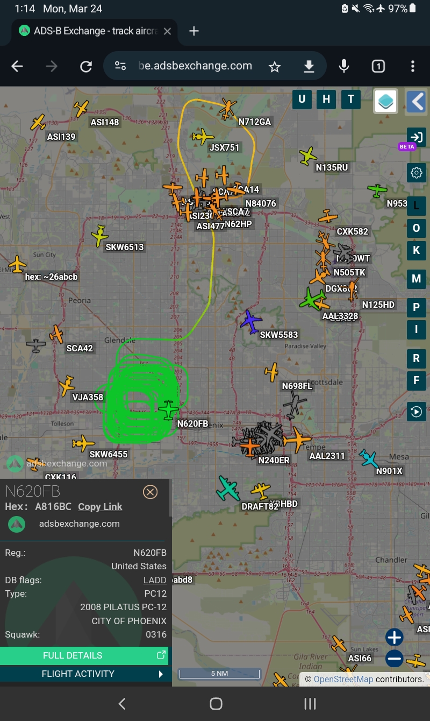Image resolution: width=430 pixels, height=721 pixels.
Task: Reload the current page
Action: click(x=86, y=66)
